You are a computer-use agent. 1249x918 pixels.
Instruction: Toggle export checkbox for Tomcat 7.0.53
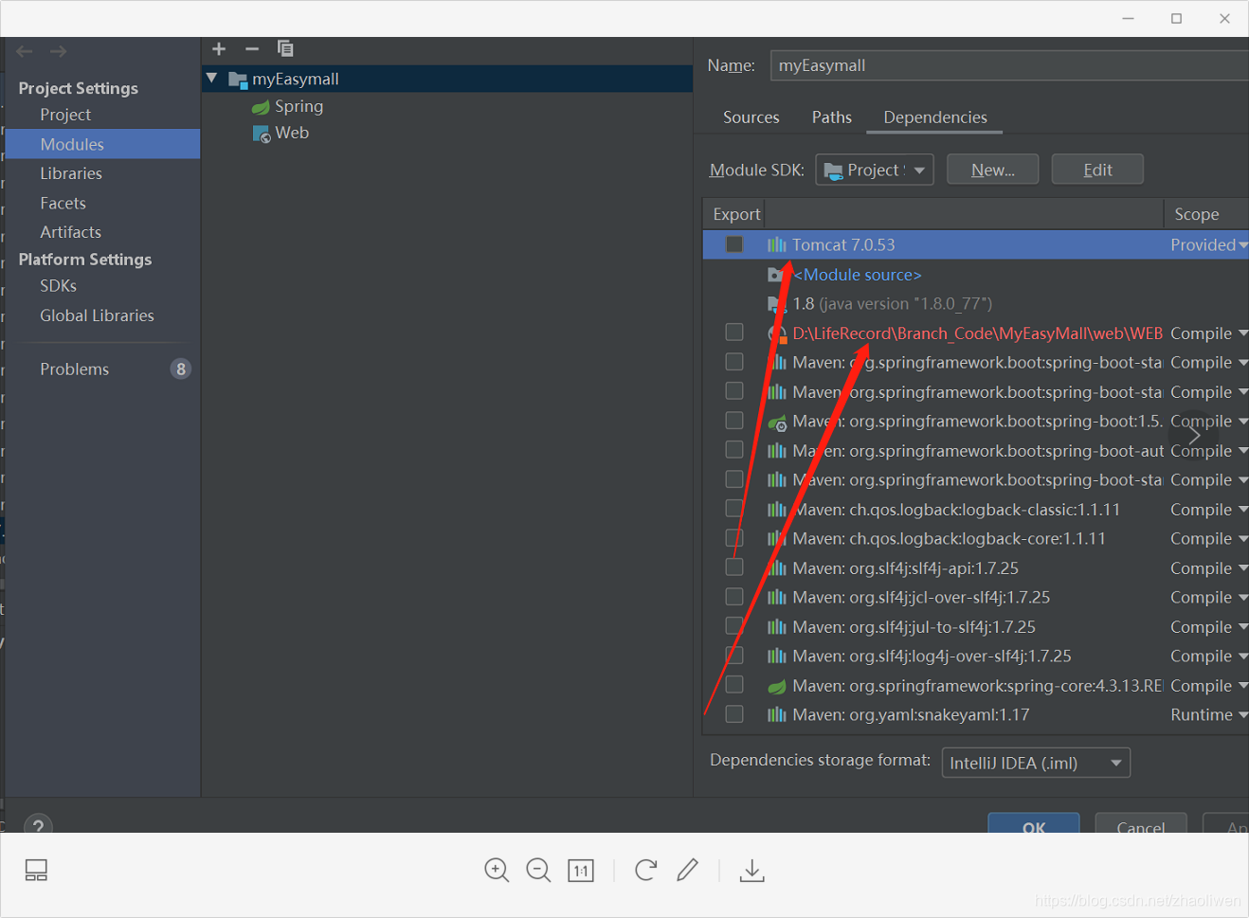point(734,244)
